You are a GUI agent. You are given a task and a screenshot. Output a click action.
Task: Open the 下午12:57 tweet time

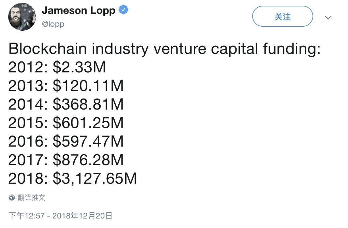click(x=26, y=216)
